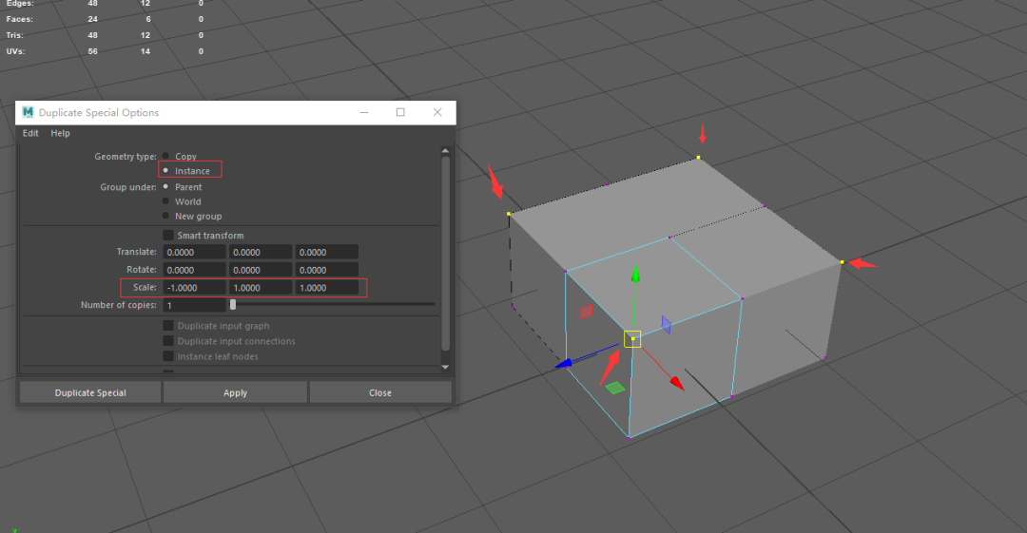Click the Close button at dialog bottom
The width and height of the screenshot is (1027, 533).
tap(379, 392)
